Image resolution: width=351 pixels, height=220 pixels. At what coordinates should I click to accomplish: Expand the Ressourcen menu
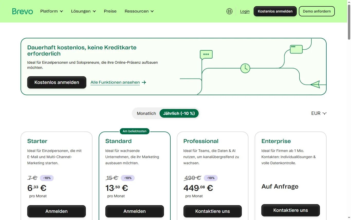[x=139, y=11]
